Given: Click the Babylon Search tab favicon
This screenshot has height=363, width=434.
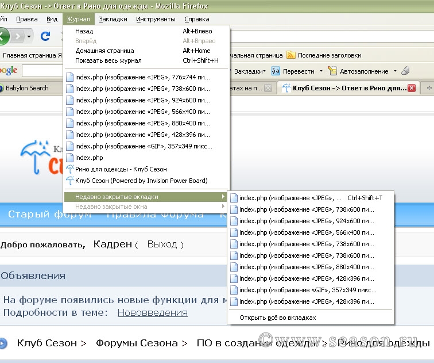Looking at the screenshot, I should 1,88.
